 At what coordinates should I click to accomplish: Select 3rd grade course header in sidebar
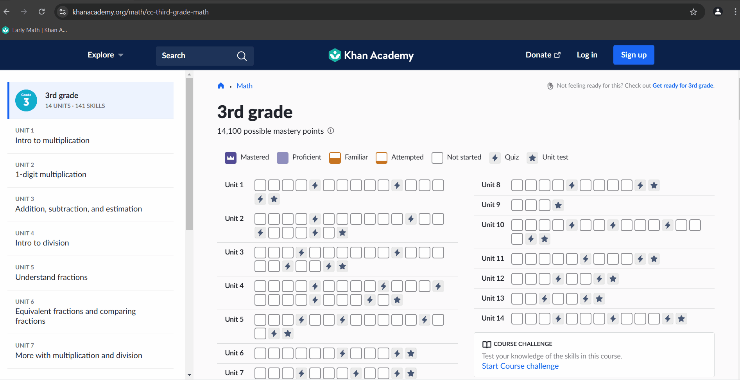coord(91,100)
